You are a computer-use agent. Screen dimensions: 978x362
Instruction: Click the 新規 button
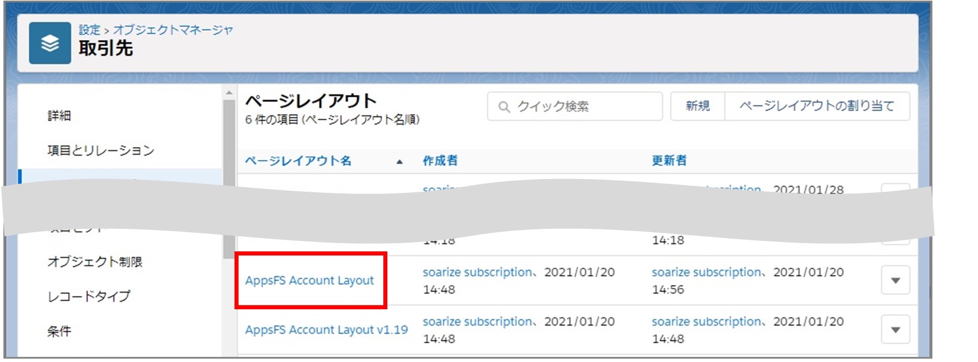pyautogui.click(x=698, y=106)
